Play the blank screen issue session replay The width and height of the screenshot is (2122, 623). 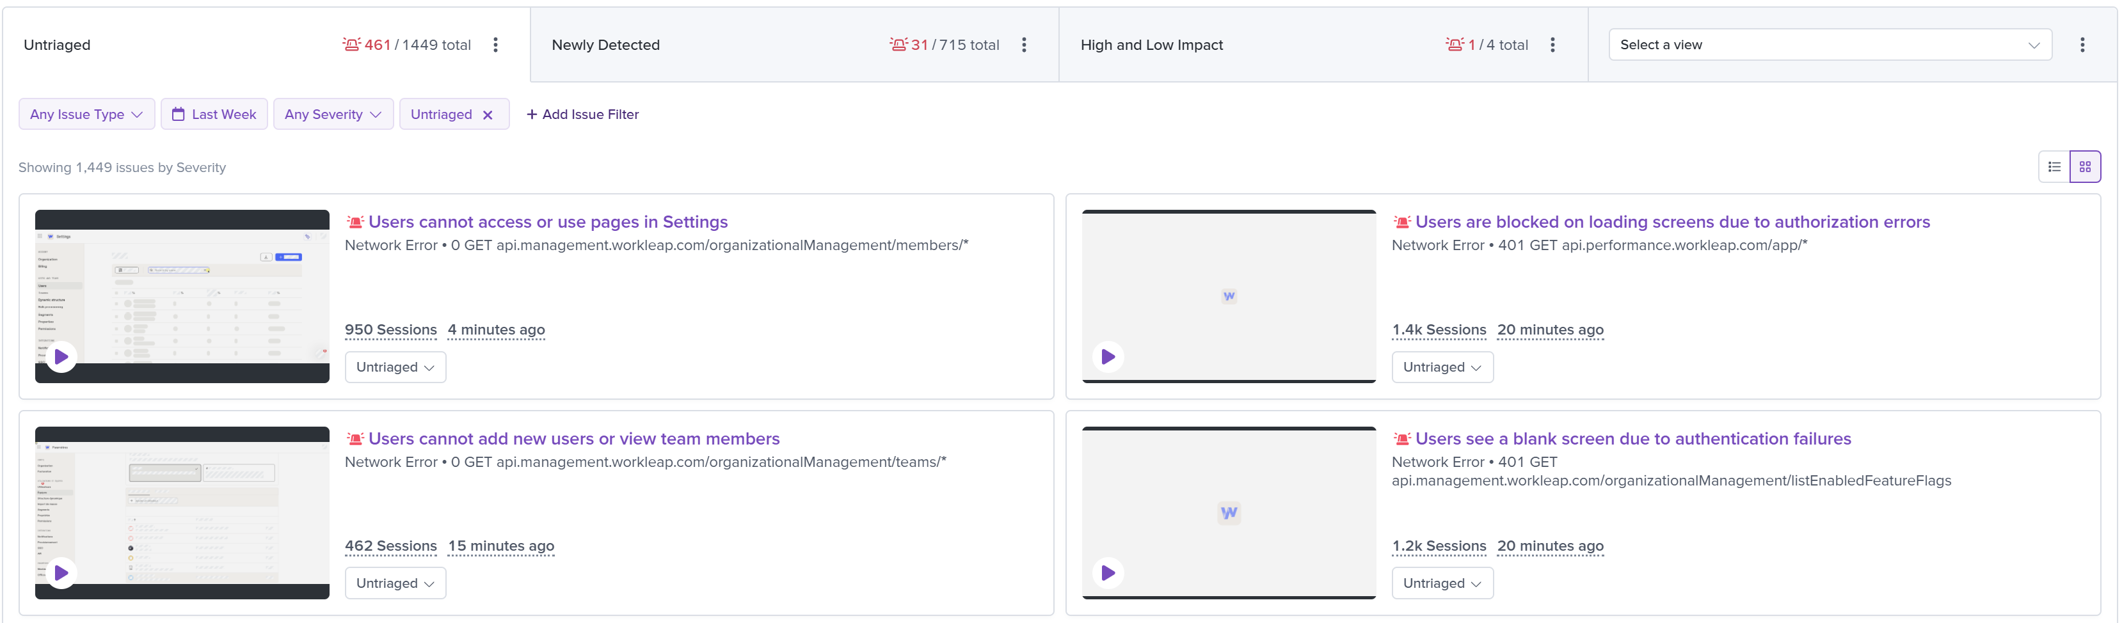[1108, 573]
